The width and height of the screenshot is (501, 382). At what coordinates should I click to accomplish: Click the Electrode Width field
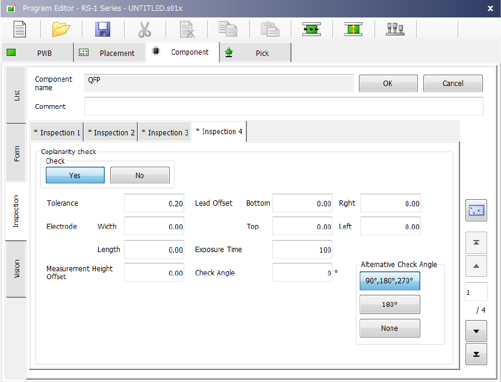154,226
